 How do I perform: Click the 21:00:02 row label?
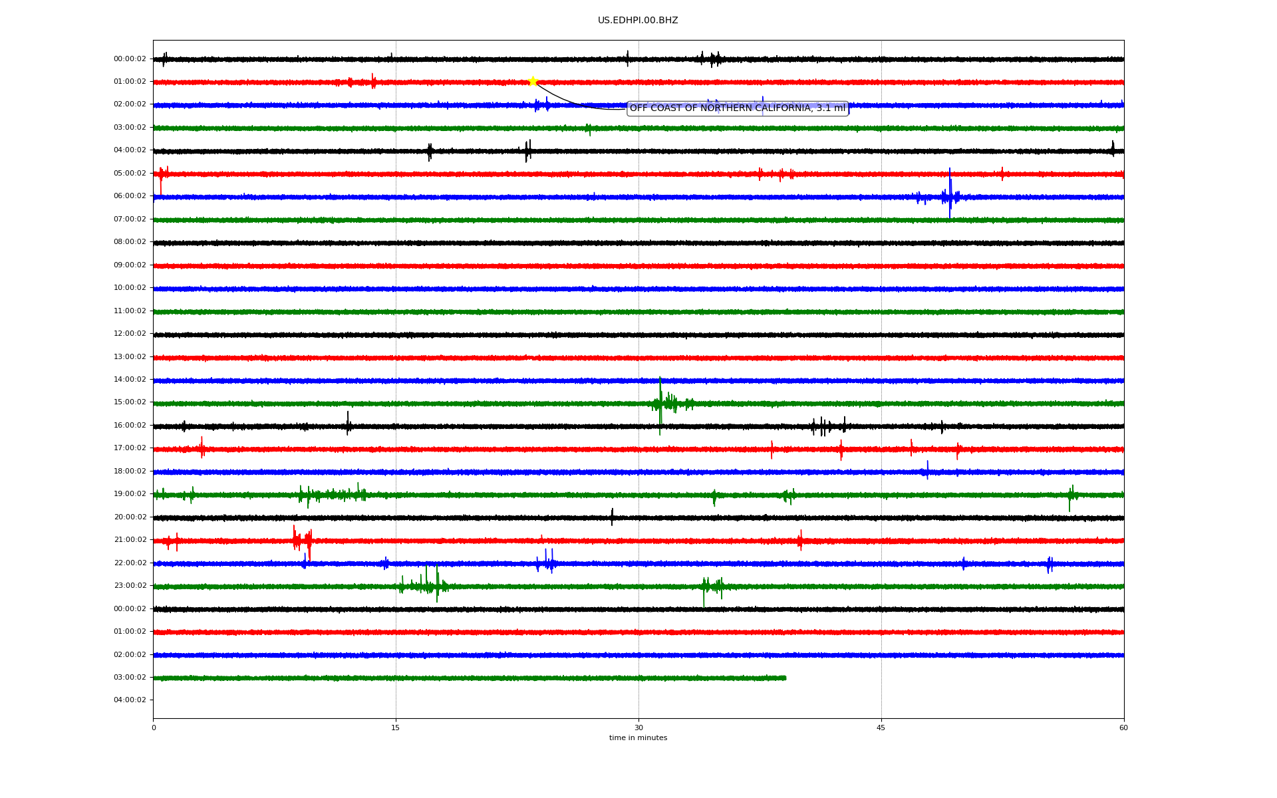point(130,540)
